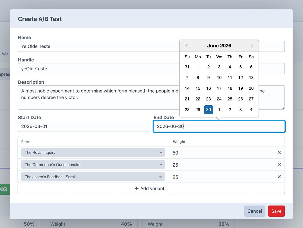Screen dimensions: 303x228
Task: Select June 30 in the calendar
Action: tap(209, 110)
